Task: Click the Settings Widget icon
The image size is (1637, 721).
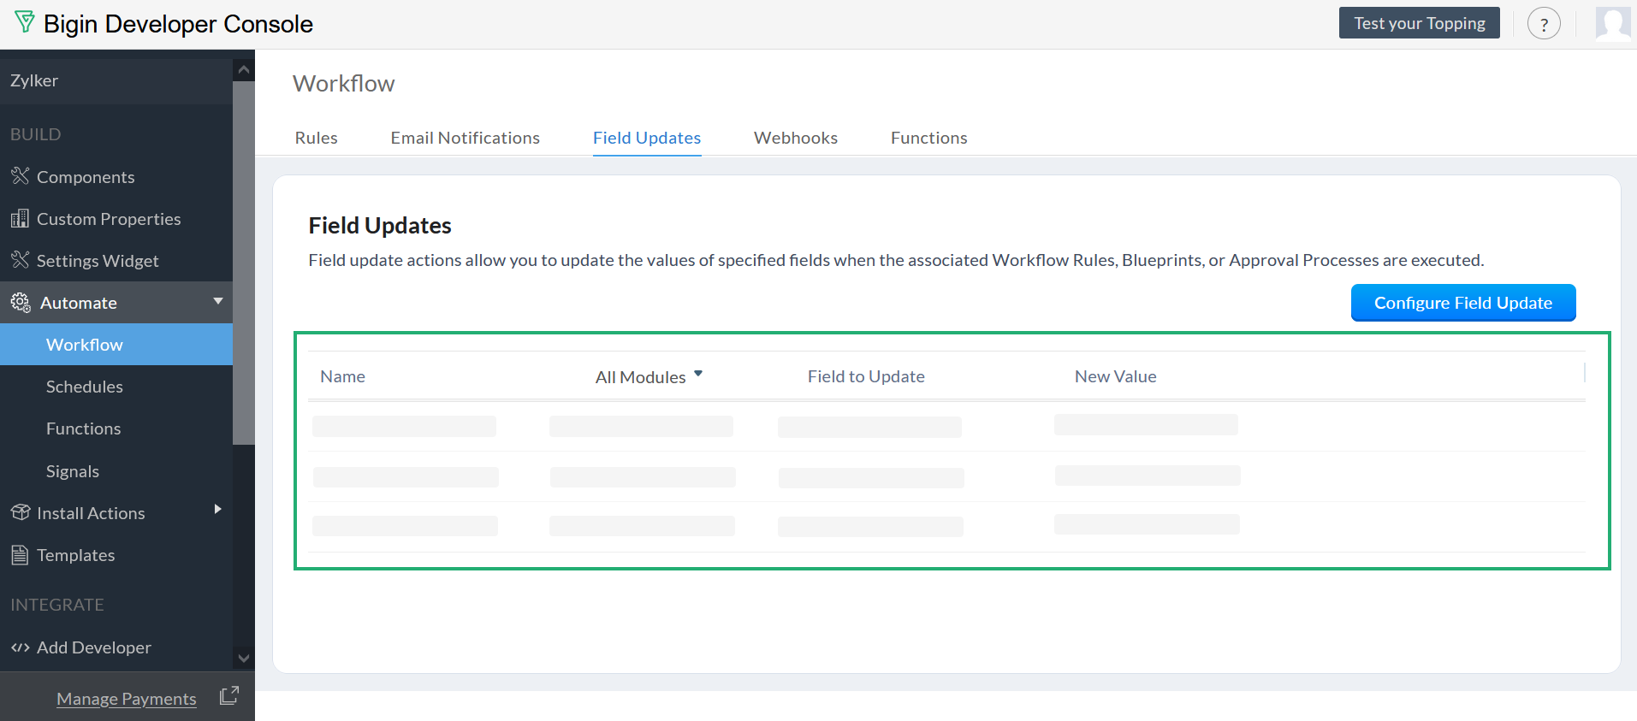Action: click(20, 260)
